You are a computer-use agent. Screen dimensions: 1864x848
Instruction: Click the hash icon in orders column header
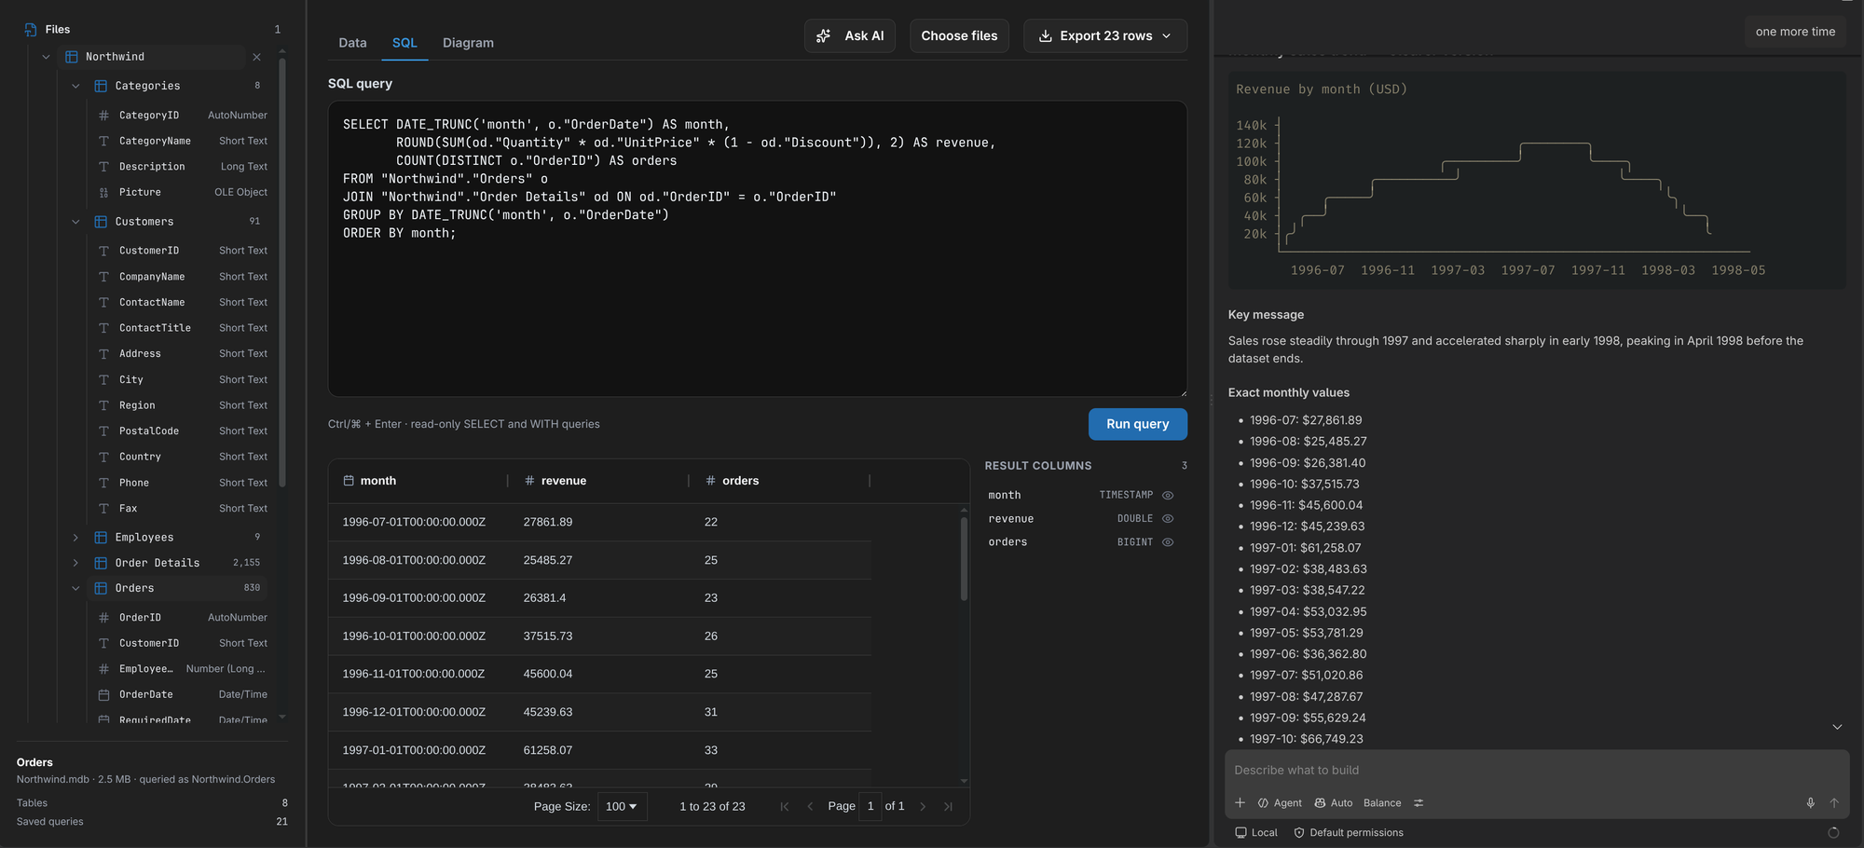coord(710,481)
